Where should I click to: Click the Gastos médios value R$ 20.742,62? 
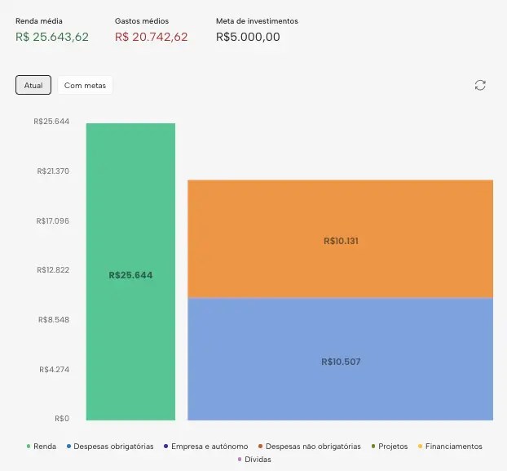pyautogui.click(x=152, y=37)
